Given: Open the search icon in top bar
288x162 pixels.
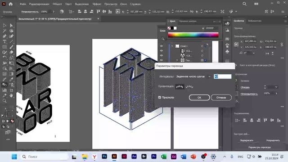Looking at the screenshot, I should (x=244, y=4).
